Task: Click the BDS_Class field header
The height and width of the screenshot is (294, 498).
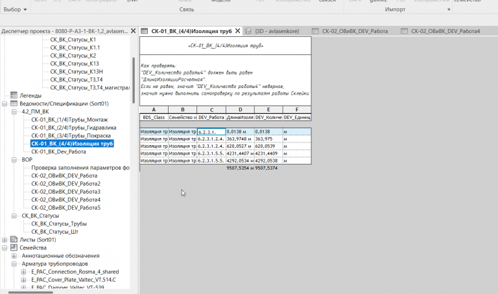Action: [154, 117]
